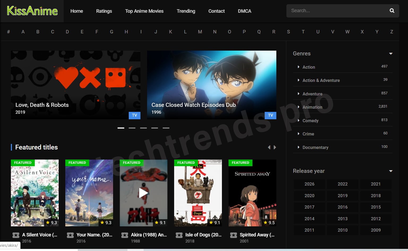This screenshot has width=408, height=251.
Task: Click the search magnifier icon
Action: 392,11
